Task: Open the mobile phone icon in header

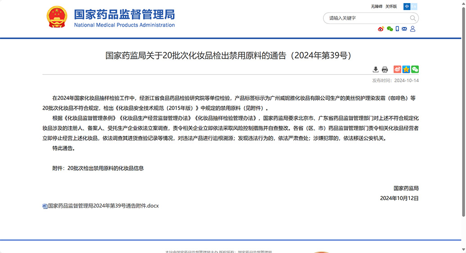Action: click(397, 29)
